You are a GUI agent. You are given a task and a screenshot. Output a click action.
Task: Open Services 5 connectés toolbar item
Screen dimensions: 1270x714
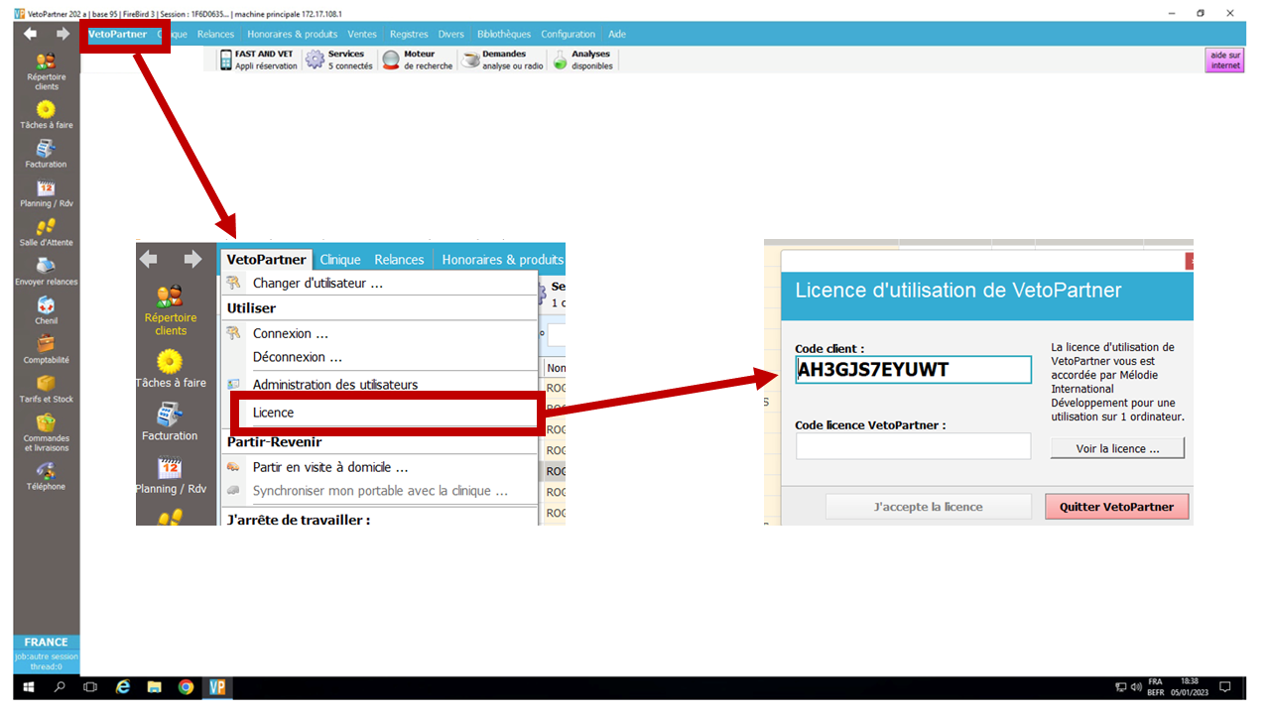(339, 59)
